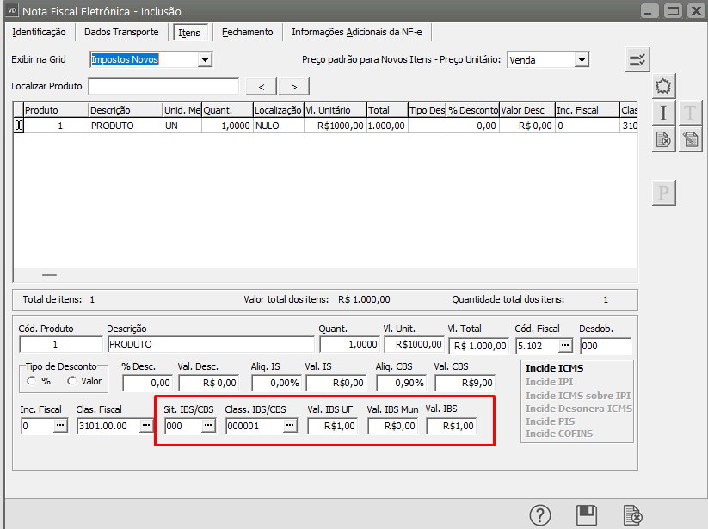The image size is (708, 529).
Task: Click the checklist icon button near Venda
Action: 637,59
